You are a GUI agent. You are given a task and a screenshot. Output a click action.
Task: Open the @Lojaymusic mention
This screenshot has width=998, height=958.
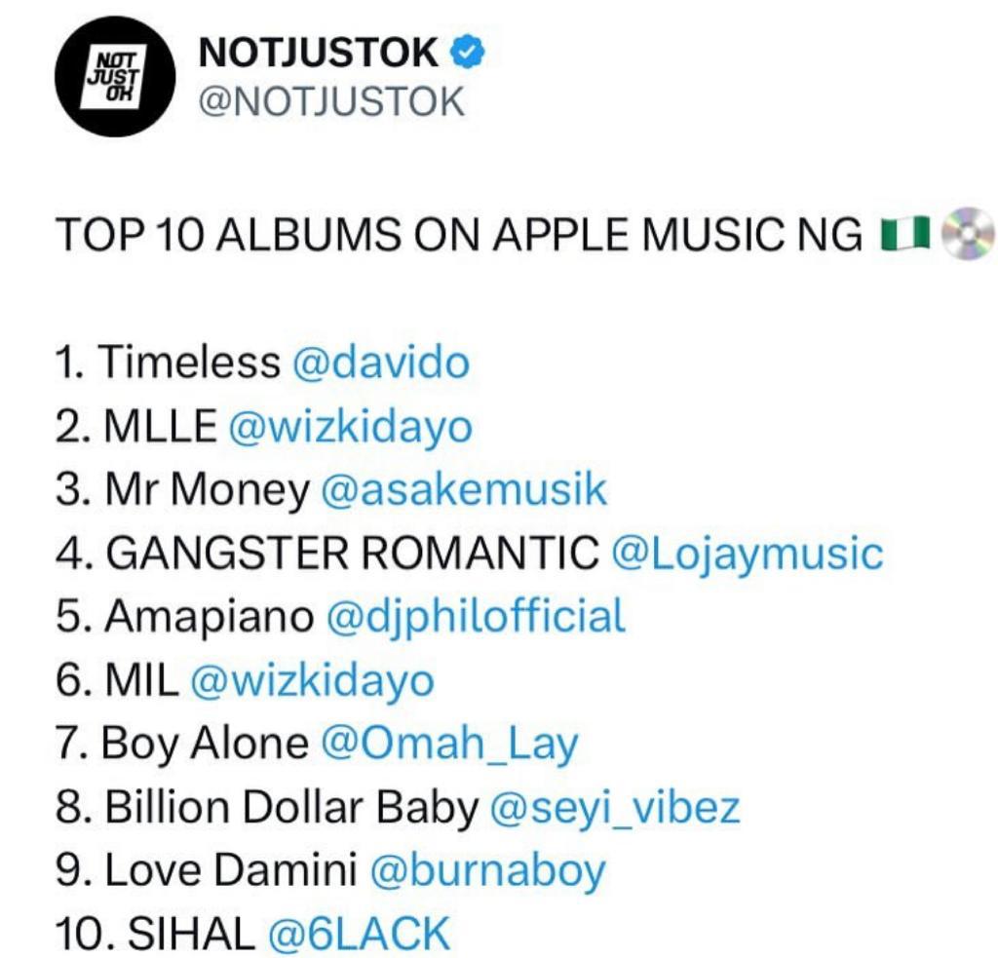[x=747, y=554]
